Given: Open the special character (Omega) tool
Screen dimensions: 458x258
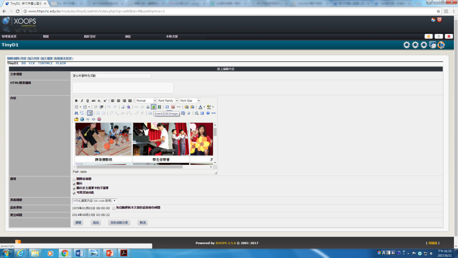Looking at the screenshot, I should coord(167,107).
